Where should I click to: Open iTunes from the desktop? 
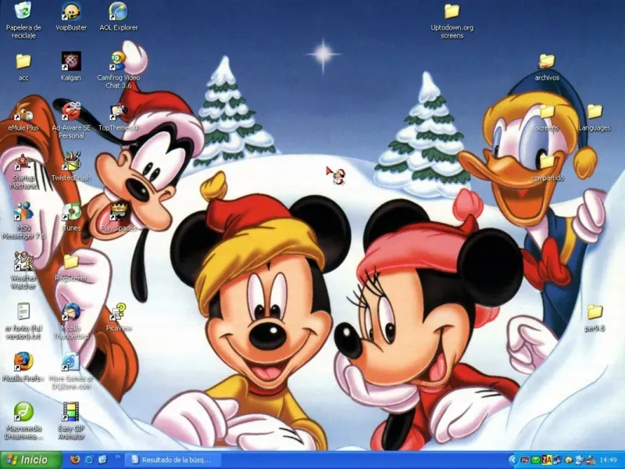[71, 218]
